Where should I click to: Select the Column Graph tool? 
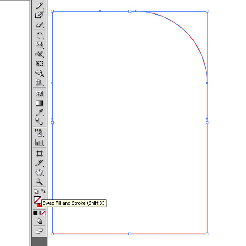coord(39,142)
